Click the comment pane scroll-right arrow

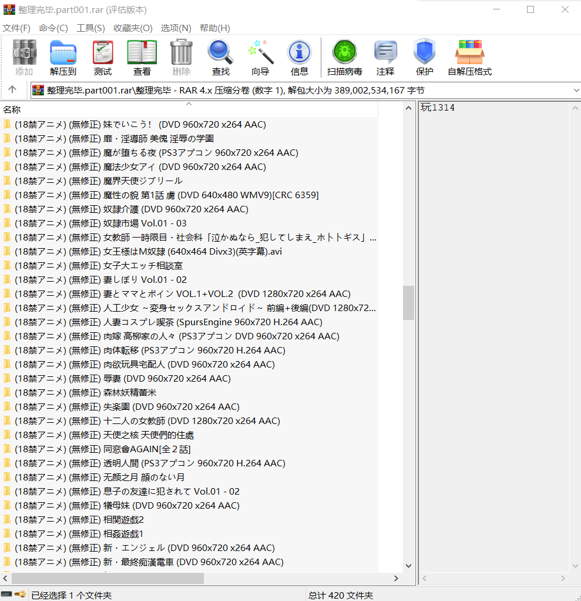(563, 578)
